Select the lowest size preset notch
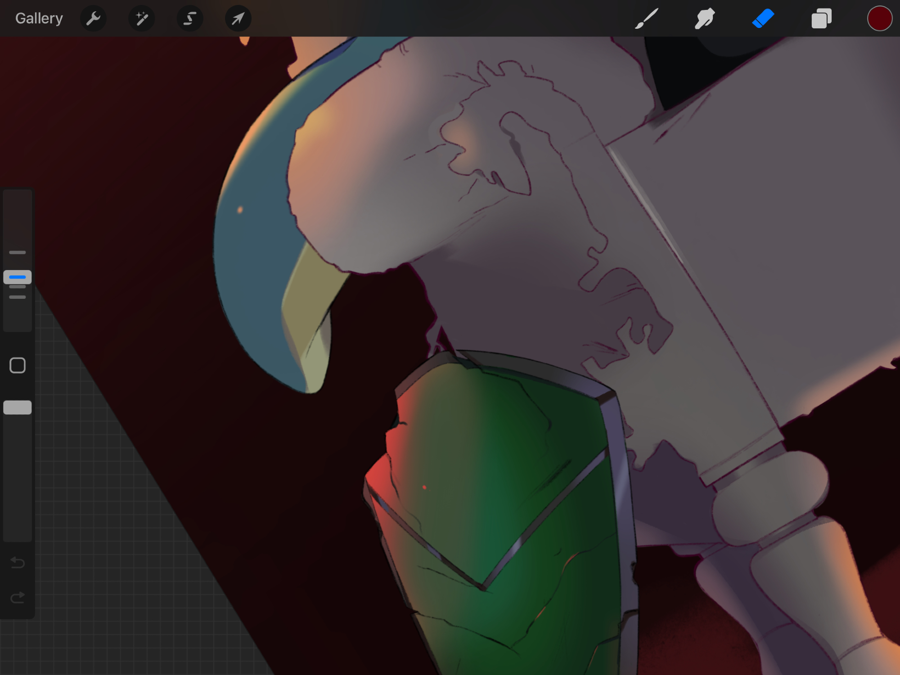This screenshot has width=900, height=675. click(18, 297)
